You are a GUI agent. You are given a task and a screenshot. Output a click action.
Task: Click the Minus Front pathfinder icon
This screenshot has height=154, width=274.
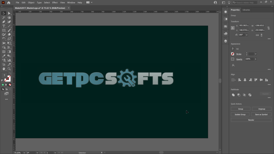point(239,95)
